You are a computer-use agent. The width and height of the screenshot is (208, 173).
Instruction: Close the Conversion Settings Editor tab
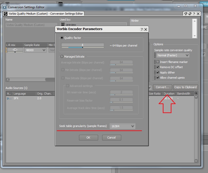(198, 14)
